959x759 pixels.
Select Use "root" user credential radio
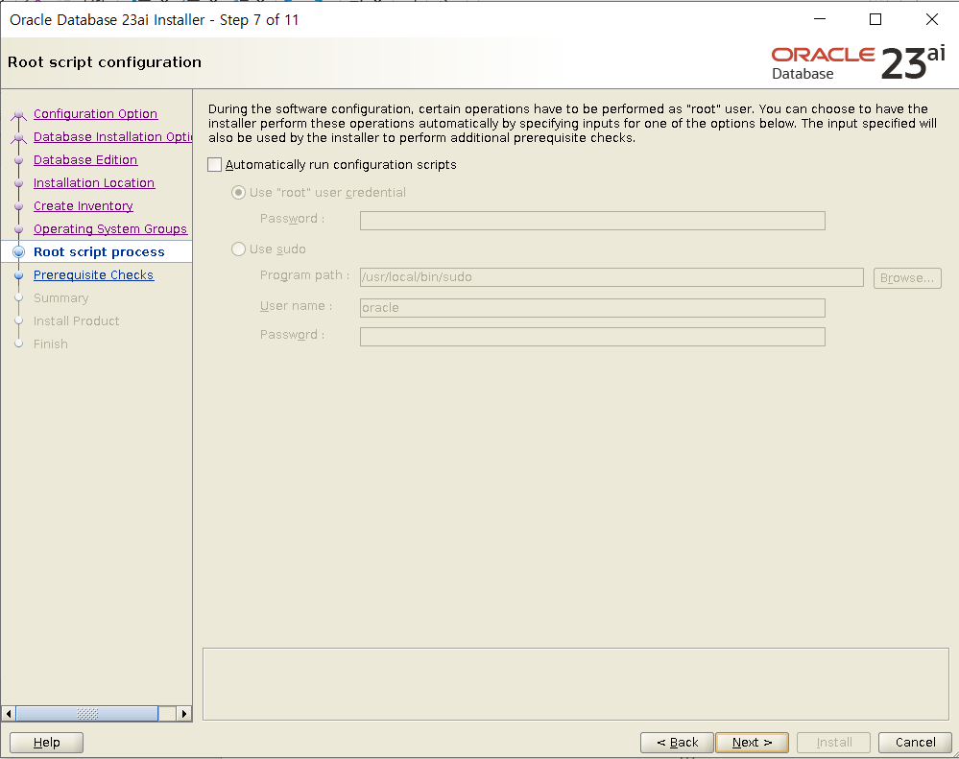[x=238, y=193]
